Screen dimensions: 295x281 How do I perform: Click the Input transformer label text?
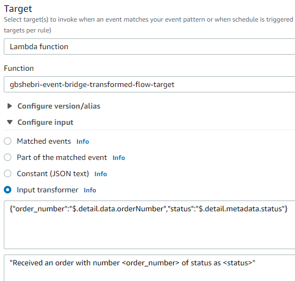48,190
